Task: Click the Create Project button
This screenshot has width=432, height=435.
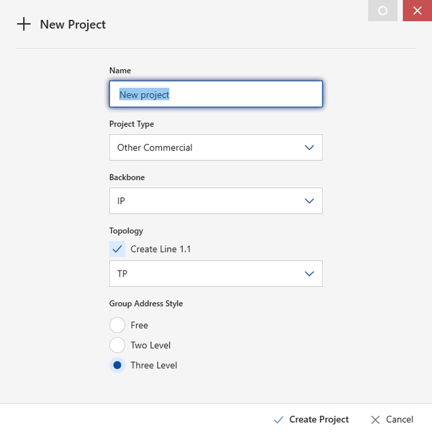Action: pyautogui.click(x=311, y=419)
